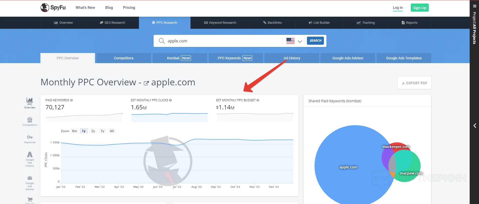The height and width of the screenshot is (204, 479).
Task: Switch to the Backlinks tab
Action: [272, 23]
